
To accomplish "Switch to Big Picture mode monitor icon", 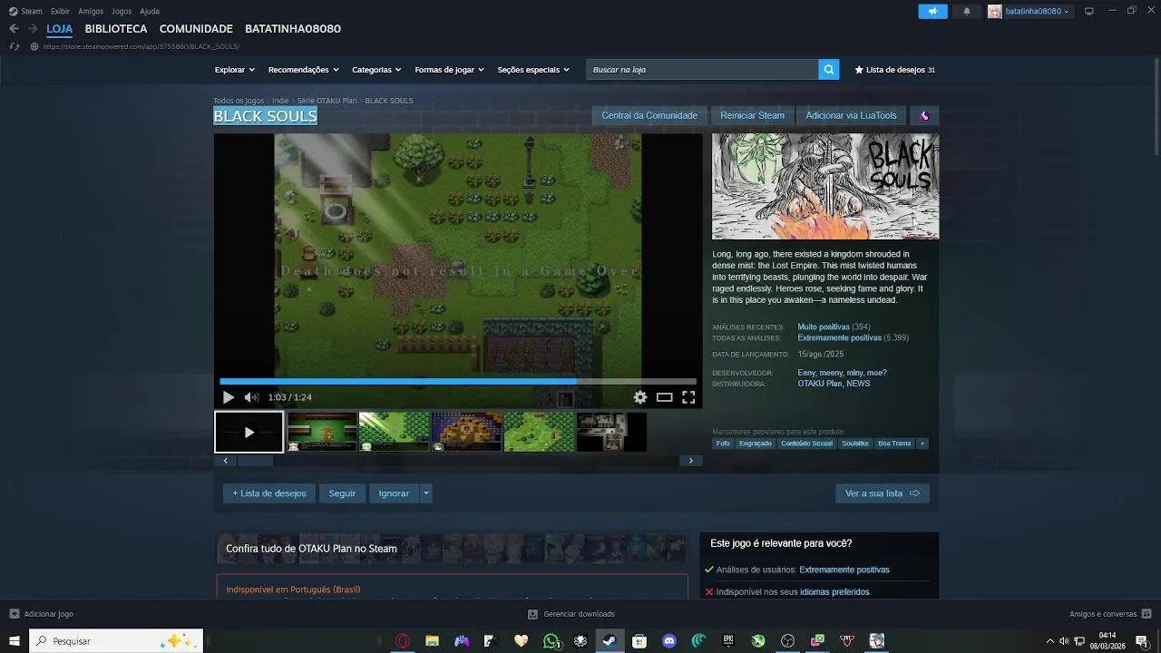I will pyautogui.click(x=1089, y=12).
